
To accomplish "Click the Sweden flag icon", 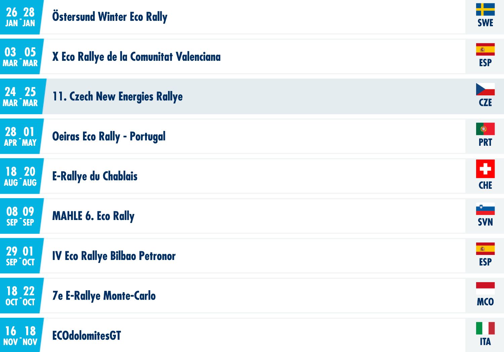I will 485,9.
